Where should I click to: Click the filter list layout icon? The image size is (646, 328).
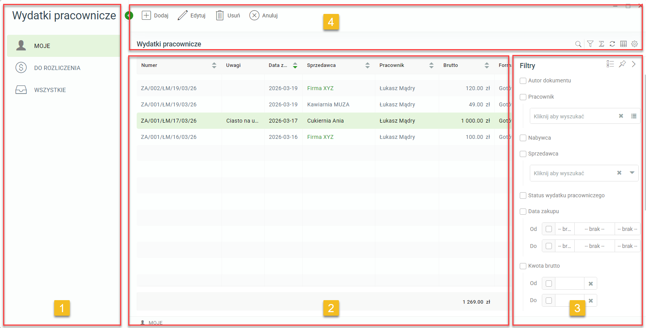pyautogui.click(x=610, y=64)
